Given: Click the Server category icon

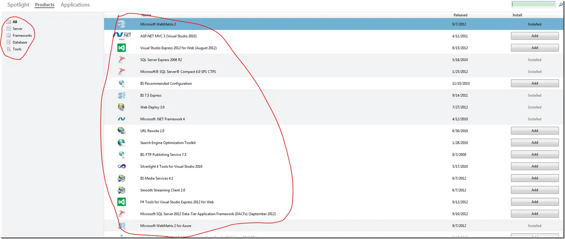Looking at the screenshot, I should coord(9,29).
